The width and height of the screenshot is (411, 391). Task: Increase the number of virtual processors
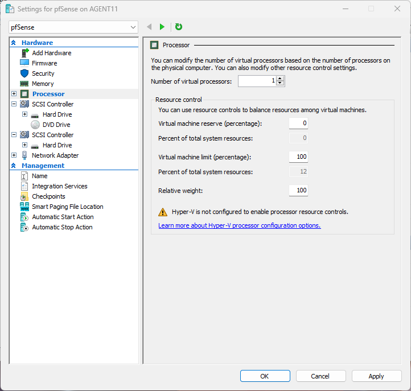[280, 79]
